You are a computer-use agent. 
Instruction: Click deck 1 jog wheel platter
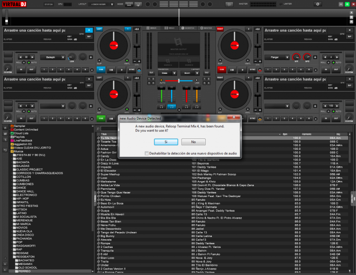pyautogui.click(x=114, y=45)
